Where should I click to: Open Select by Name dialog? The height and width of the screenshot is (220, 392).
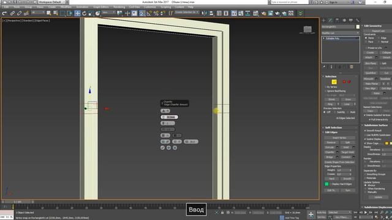tap(56, 13)
